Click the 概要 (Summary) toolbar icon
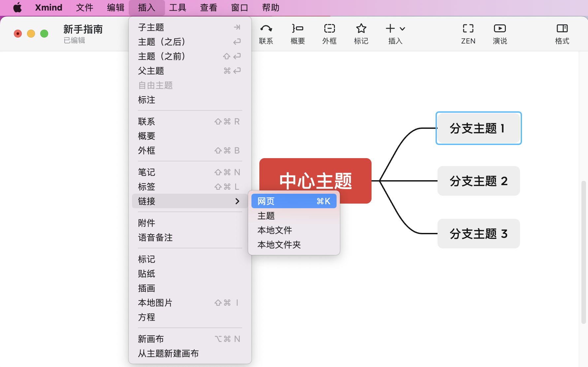The image size is (588, 367). [297, 33]
